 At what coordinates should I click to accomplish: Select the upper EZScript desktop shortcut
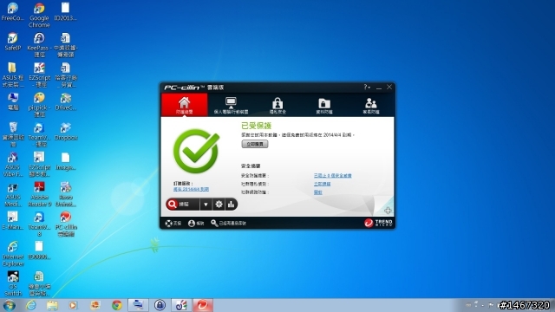tap(39, 75)
